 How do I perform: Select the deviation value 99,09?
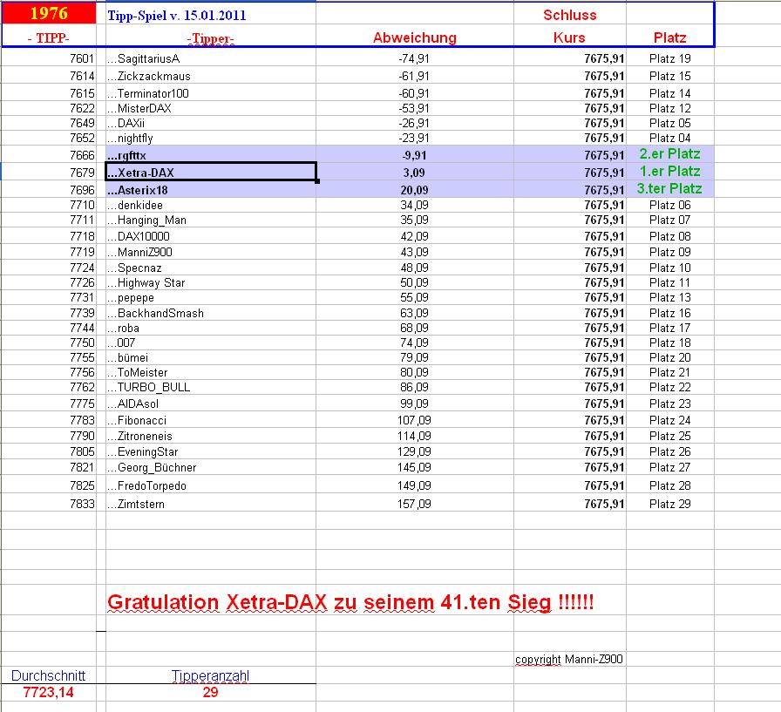coord(414,403)
